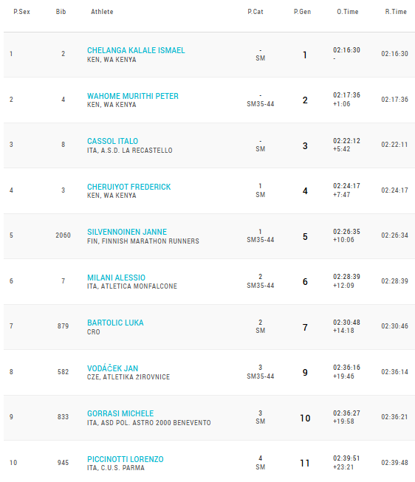Image resolution: width=415 pixels, height=482 pixels.
Task: Open athlete GORRASI MICHELE
Action: (120, 413)
